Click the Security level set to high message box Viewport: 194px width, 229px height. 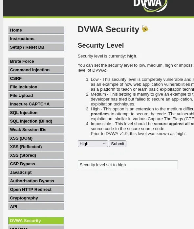point(128,165)
